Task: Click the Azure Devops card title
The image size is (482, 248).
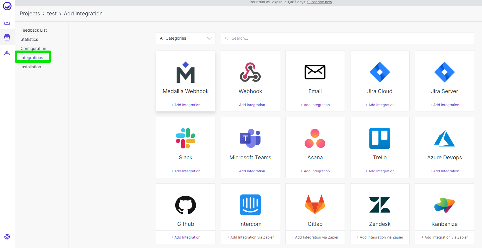Action: coord(444,158)
